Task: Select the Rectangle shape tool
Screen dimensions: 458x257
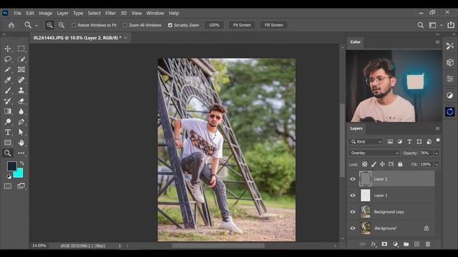Action: click(x=8, y=143)
